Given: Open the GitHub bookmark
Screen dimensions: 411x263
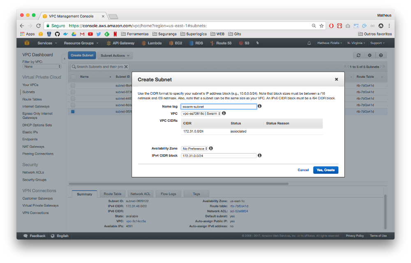Looking at the screenshot, I should pos(57,34).
